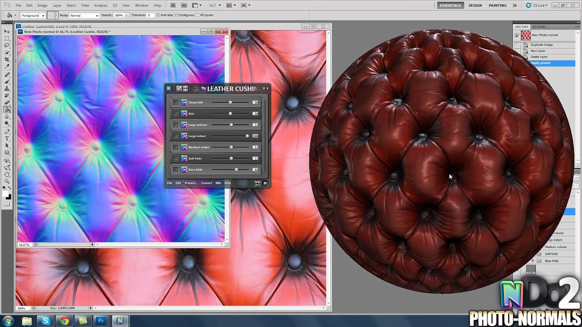Open the nDo2 Convert menu
The width and height of the screenshot is (582, 327).
pyautogui.click(x=206, y=183)
